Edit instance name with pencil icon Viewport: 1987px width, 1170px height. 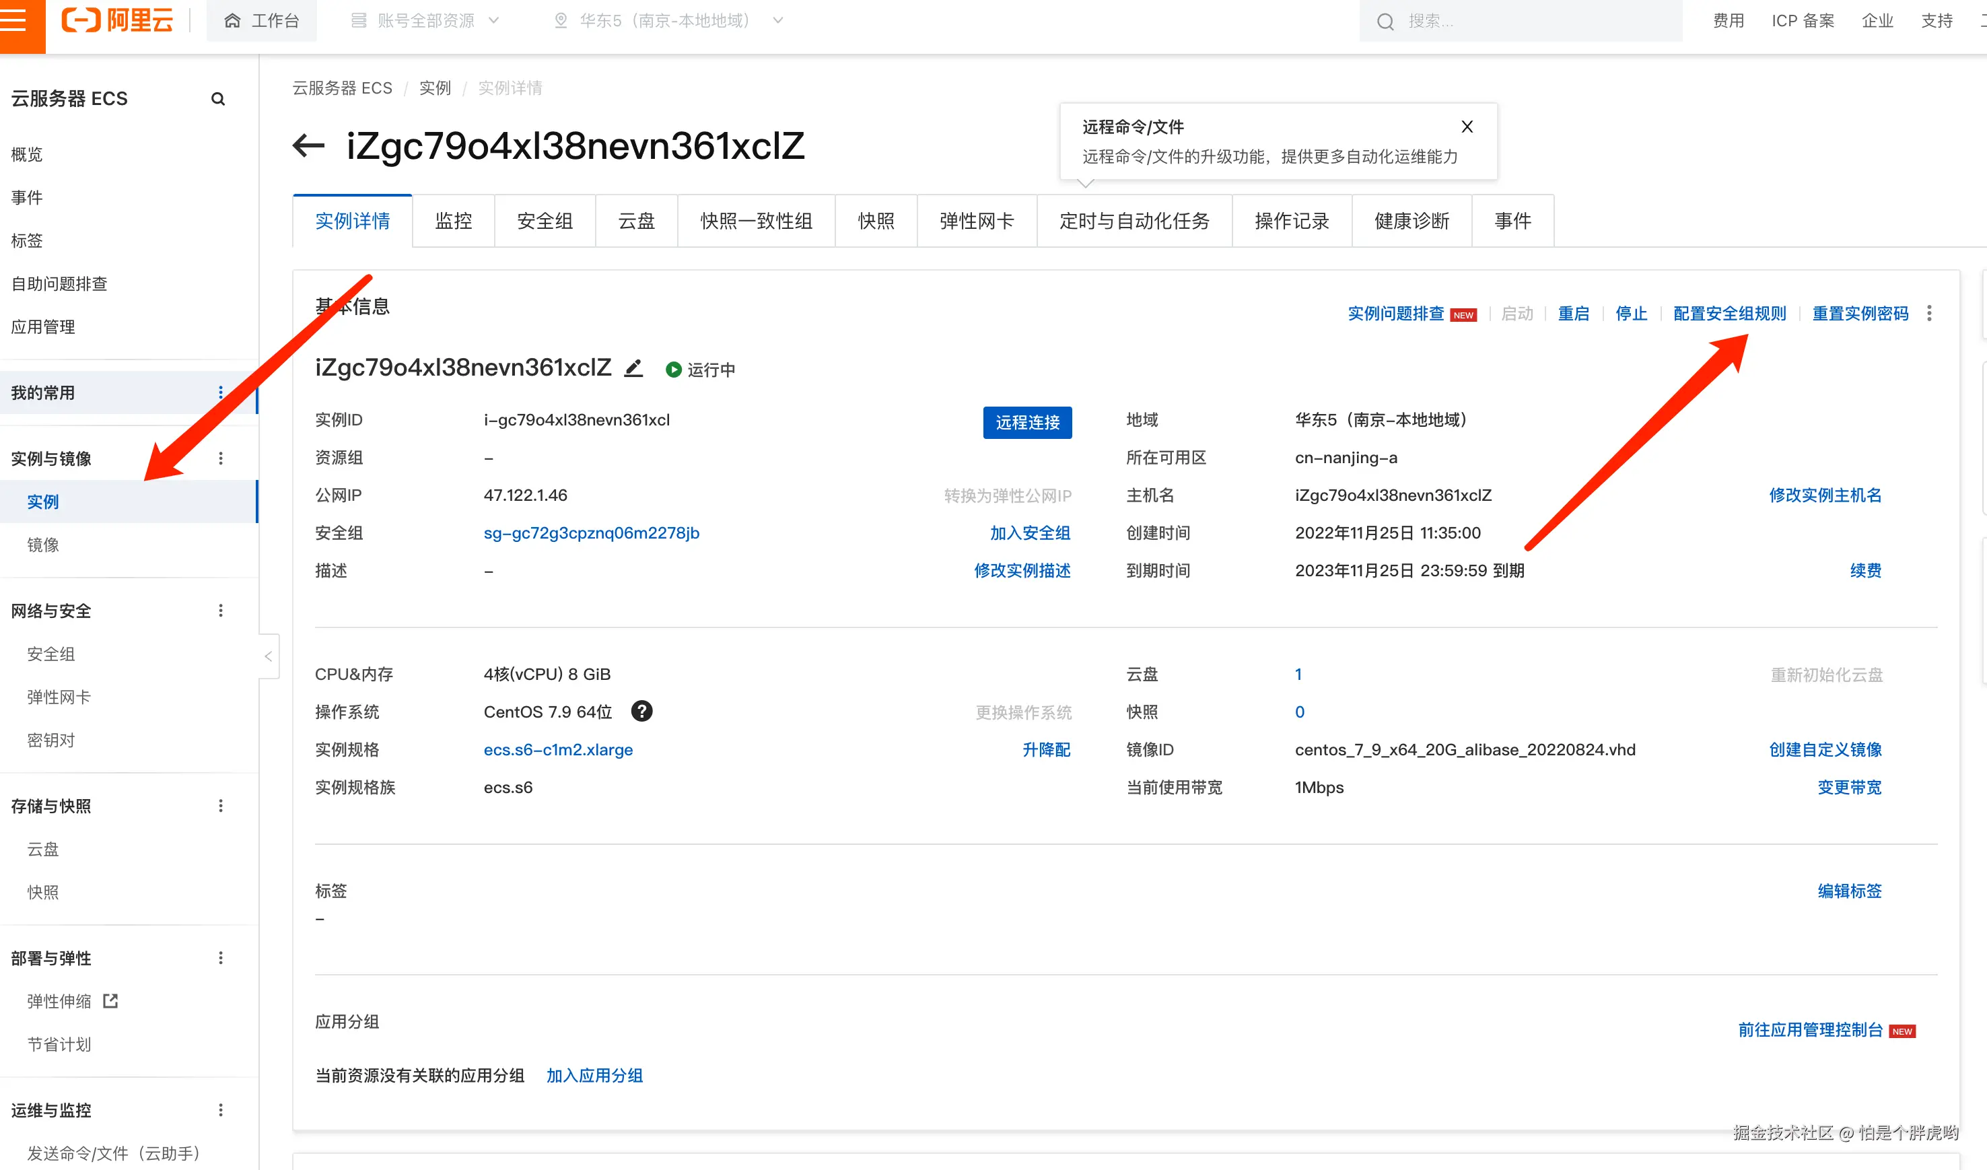(x=633, y=368)
